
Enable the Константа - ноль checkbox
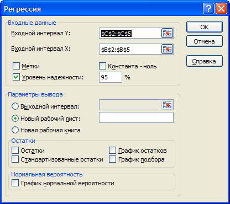[x=102, y=66]
